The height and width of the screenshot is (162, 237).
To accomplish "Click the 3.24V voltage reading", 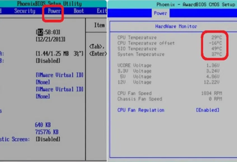I will [x=213, y=71].
